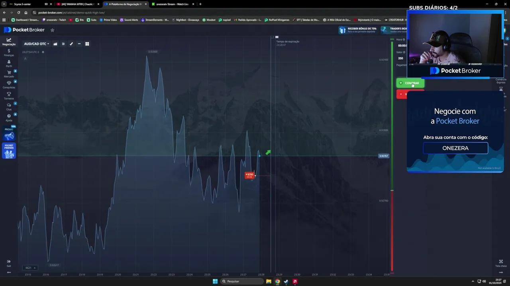Open the onezeratv - Twitch bookmark
Image resolution: width=510 pixels, height=286 pixels.
click(54, 20)
